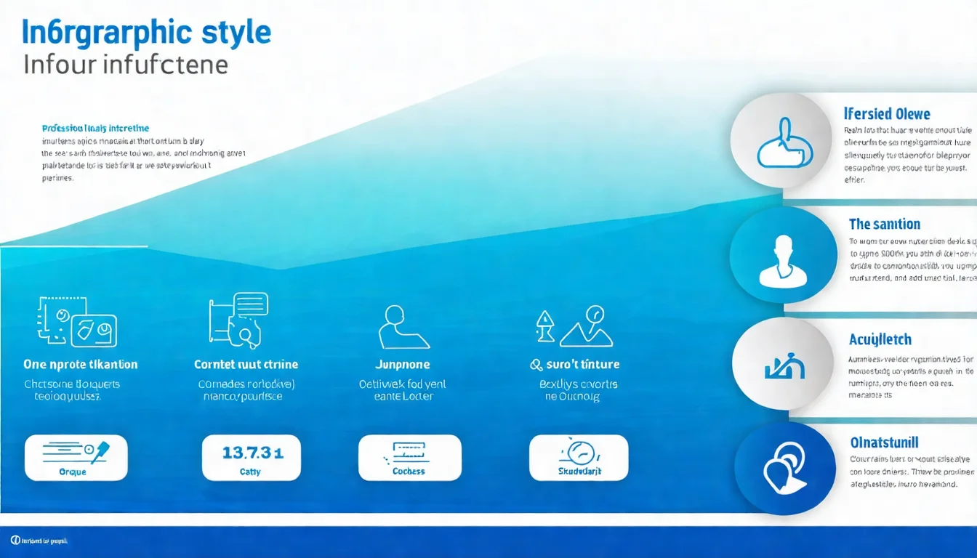Click the 13.7.3 1 Catty button

[x=251, y=458]
